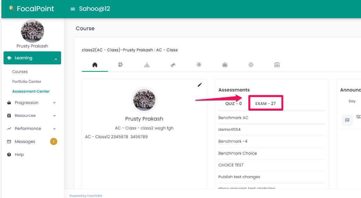The height and width of the screenshot is (198, 361).
Task: Open the profile card tab icon
Action: [277, 65]
